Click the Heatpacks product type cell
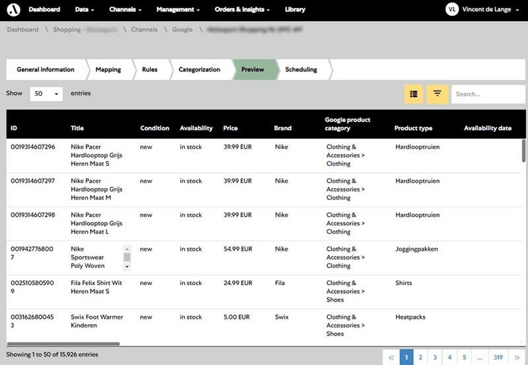This screenshot has width=528, height=365. pos(410,317)
